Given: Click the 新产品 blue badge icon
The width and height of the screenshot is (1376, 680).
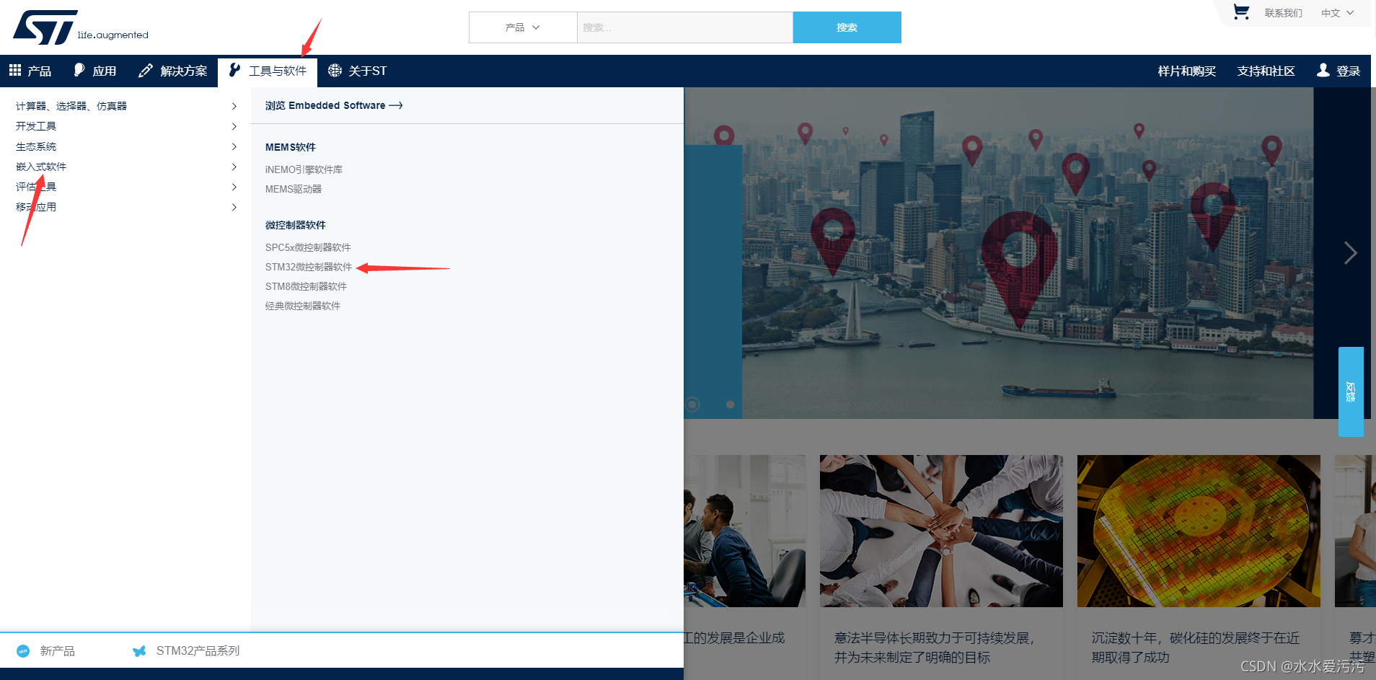Looking at the screenshot, I should click(x=23, y=650).
